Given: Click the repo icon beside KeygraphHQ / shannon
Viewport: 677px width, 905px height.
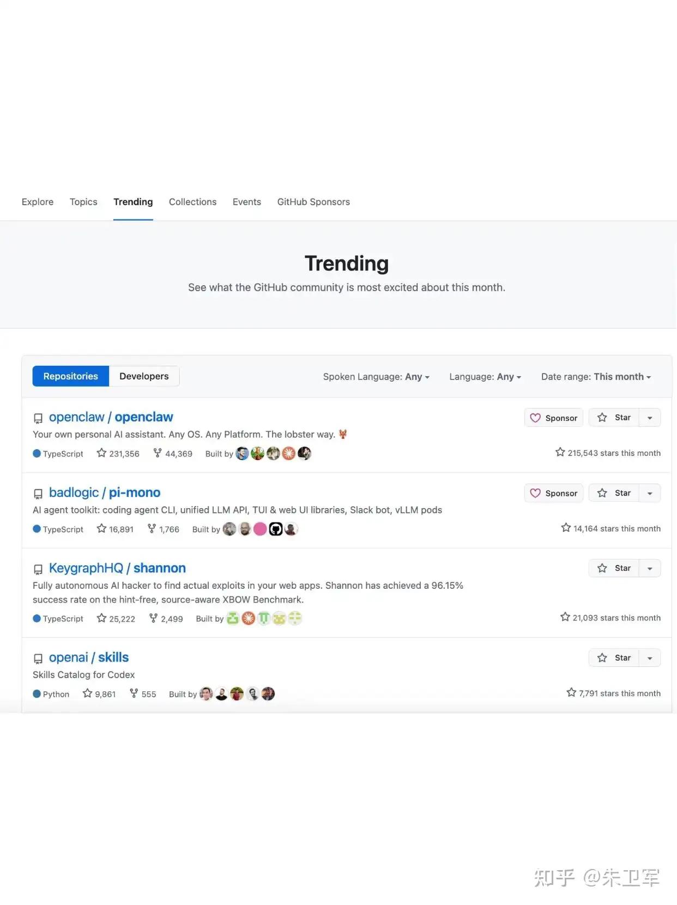Looking at the screenshot, I should 38,570.
